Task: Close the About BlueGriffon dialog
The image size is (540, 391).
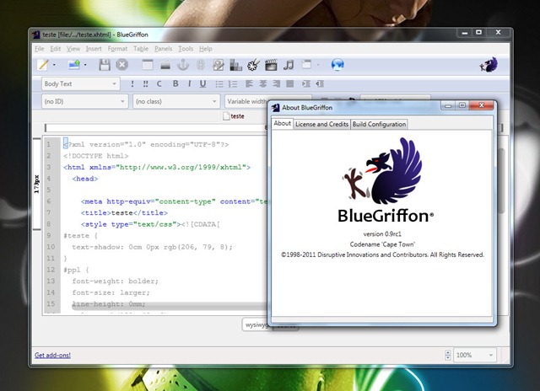Action: (482, 105)
